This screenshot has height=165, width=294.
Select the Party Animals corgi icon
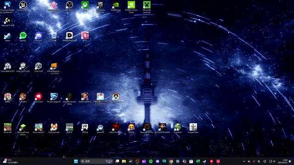point(54,128)
